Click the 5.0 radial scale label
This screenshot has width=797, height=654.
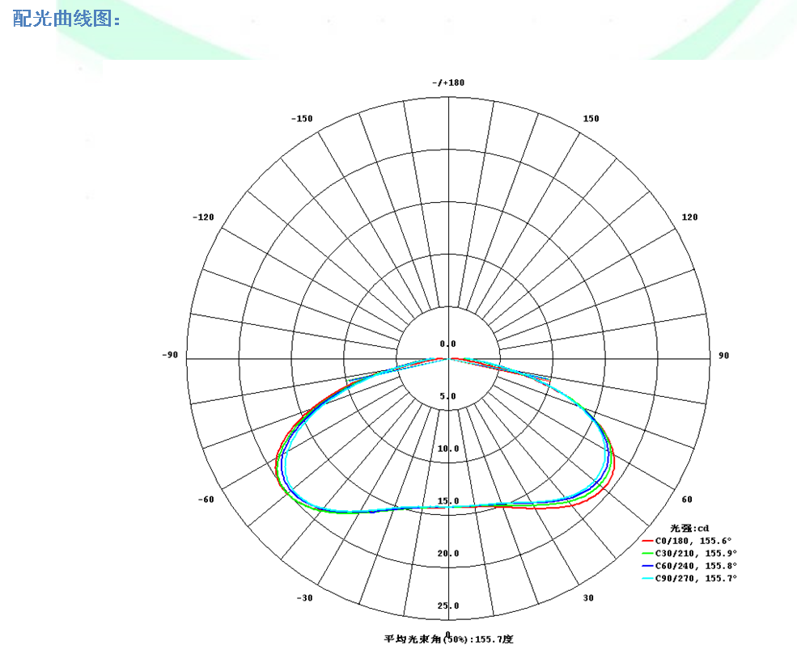pyautogui.click(x=447, y=397)
